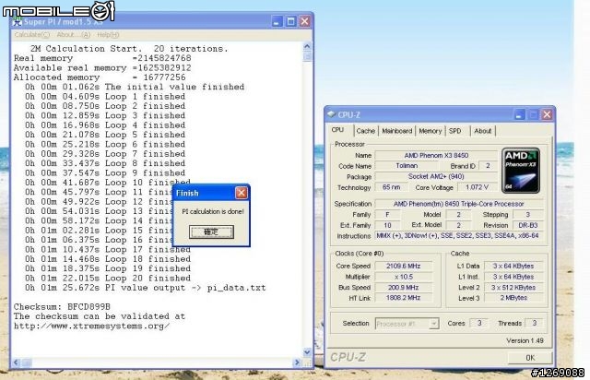Click the processor Name field AMD Phenom X3 8450
The image size is (590, 380).
pyautogui.click(x=436, y=155)
